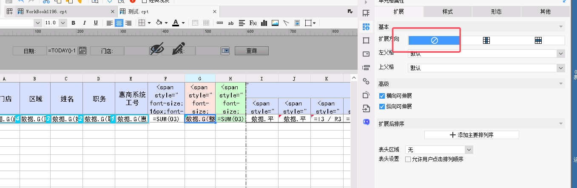Click 添加主要排列序 button
577x188 pixels.
pyautogui.click(x=472, y=135)
